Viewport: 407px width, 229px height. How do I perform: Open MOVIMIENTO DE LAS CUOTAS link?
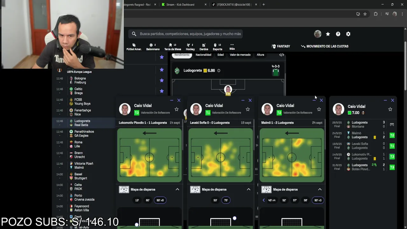(325, 46)
